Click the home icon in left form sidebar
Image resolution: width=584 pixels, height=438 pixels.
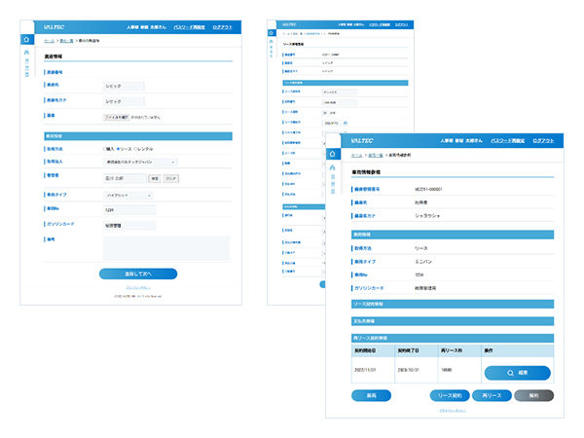(27, 40)
